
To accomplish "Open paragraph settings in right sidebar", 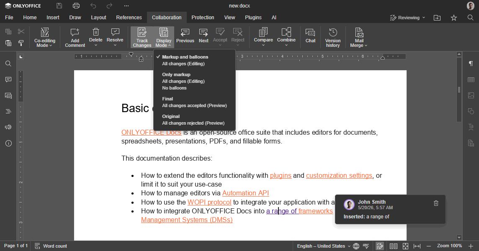I will pyautogui.click(x=471, y=64).
